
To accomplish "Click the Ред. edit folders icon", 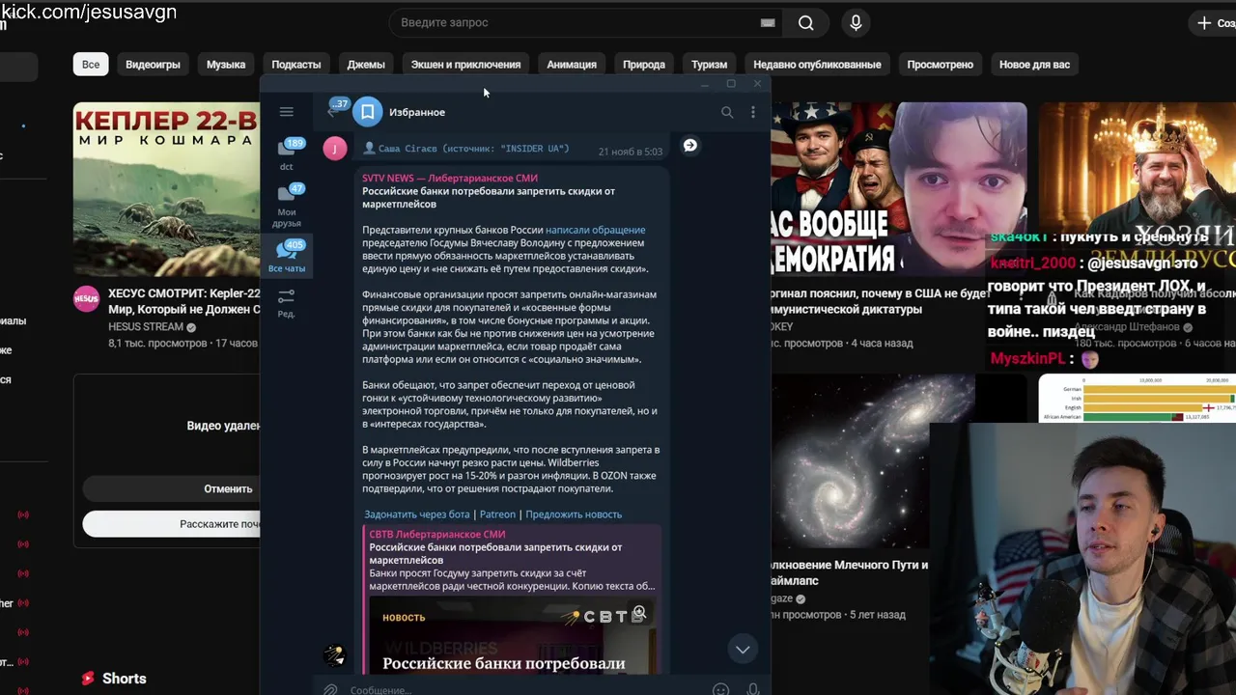I will 286,302.
